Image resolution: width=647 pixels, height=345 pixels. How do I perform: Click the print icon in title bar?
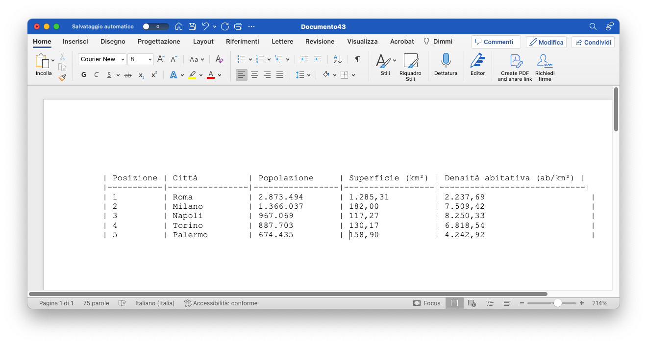point(238,26)
